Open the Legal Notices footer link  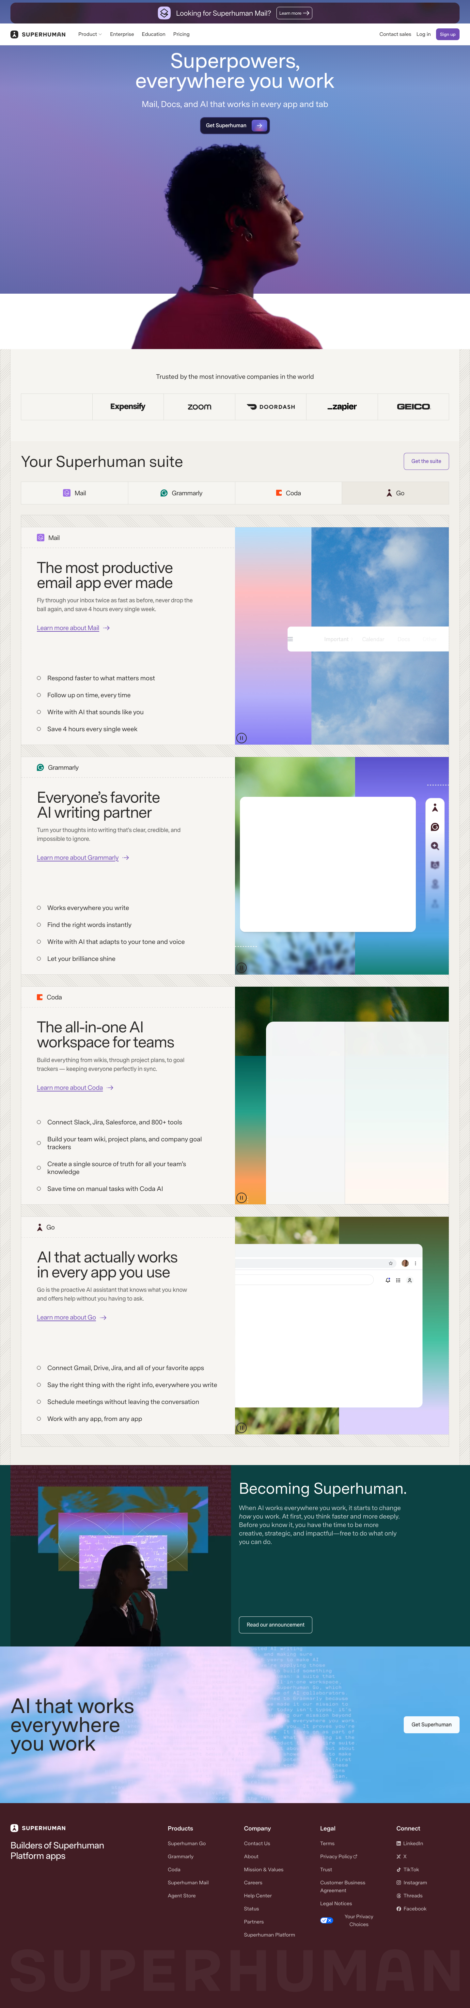click(336, 1904)
